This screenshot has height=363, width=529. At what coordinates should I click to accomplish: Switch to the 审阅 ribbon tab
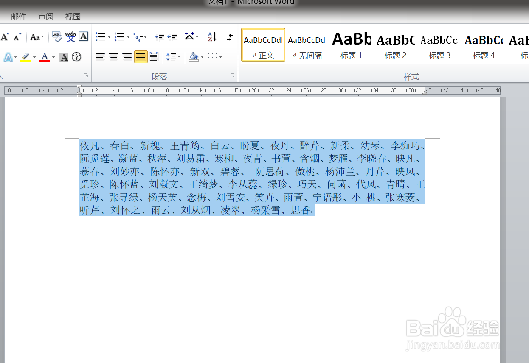coord(45,16)
